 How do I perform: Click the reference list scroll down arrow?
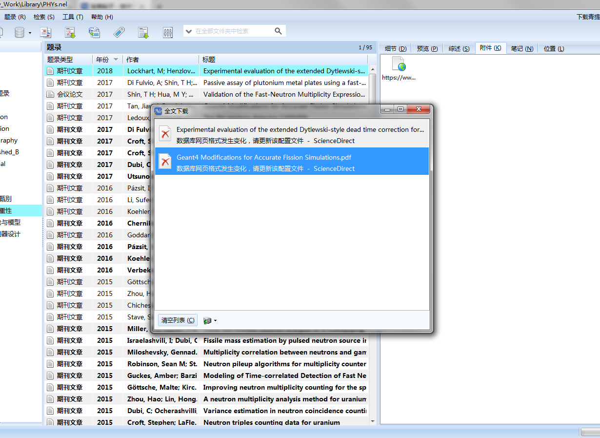373,421
